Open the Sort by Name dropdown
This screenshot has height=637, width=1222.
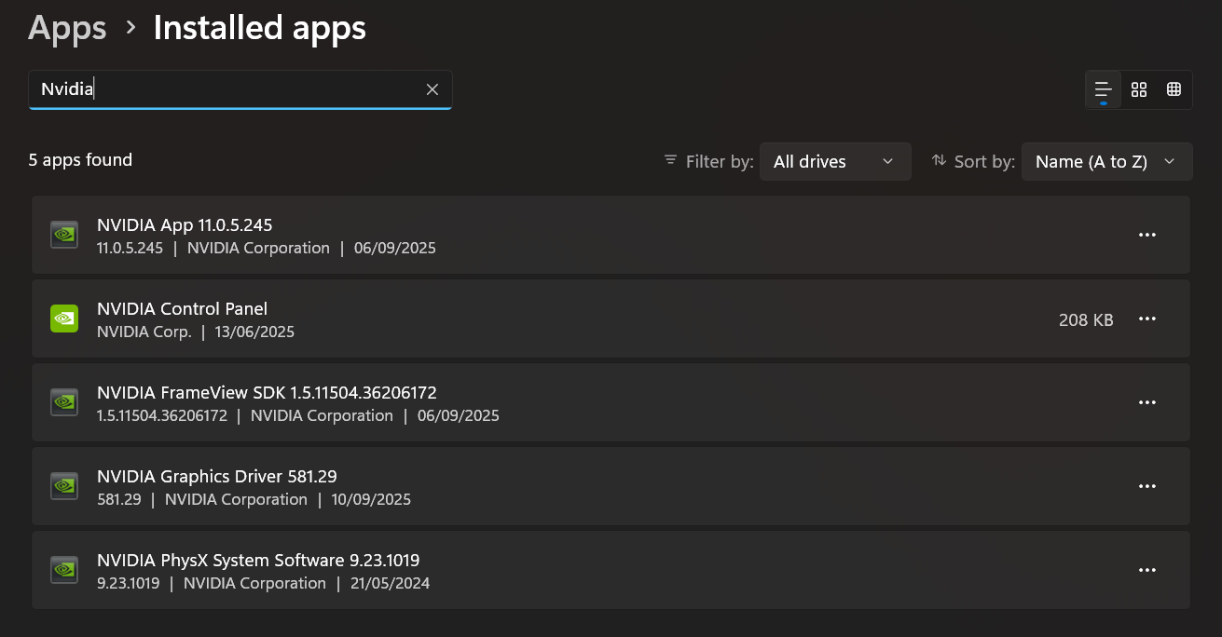click(1106, 161)
